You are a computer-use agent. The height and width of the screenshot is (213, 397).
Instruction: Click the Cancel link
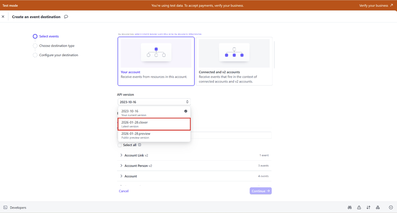123,191
